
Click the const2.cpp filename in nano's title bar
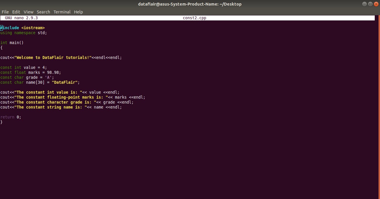coord(194,18)
